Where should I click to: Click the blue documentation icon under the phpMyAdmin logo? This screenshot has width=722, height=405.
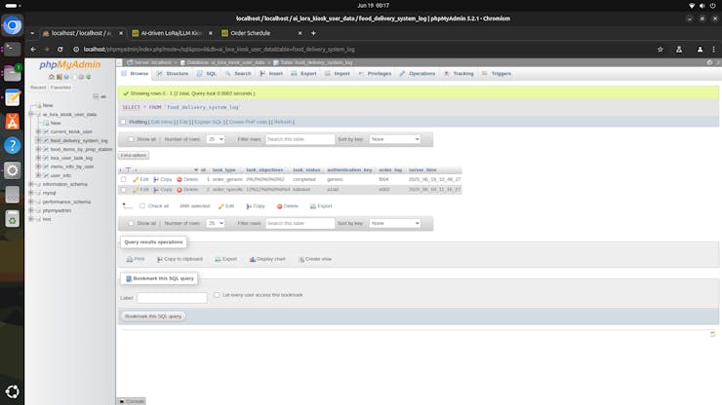(66, 77)
